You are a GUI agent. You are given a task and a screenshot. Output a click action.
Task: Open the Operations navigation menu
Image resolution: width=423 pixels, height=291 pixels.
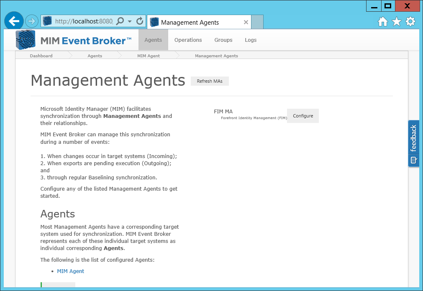click(188, 40)
